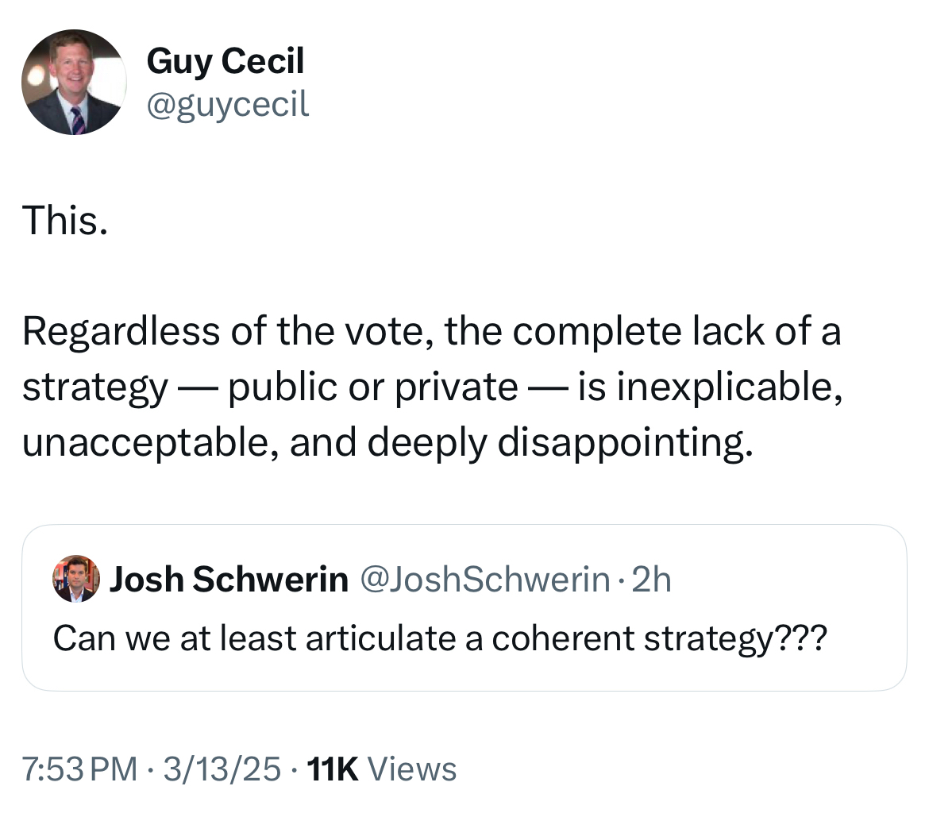The height and width of the screenshot is (817, 929).
Task: Click the @JoshSchwerin handle
Action: pyautogui.click(x=485, y=580)
